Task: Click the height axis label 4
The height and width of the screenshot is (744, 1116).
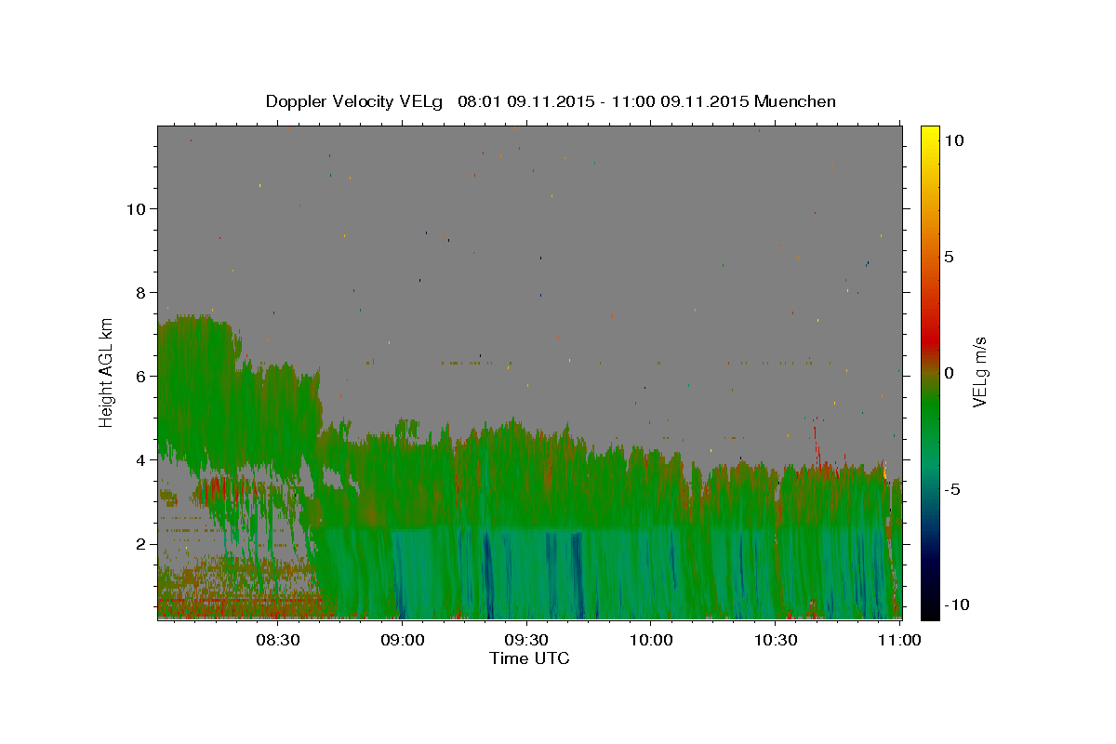Action: [142, 460]
